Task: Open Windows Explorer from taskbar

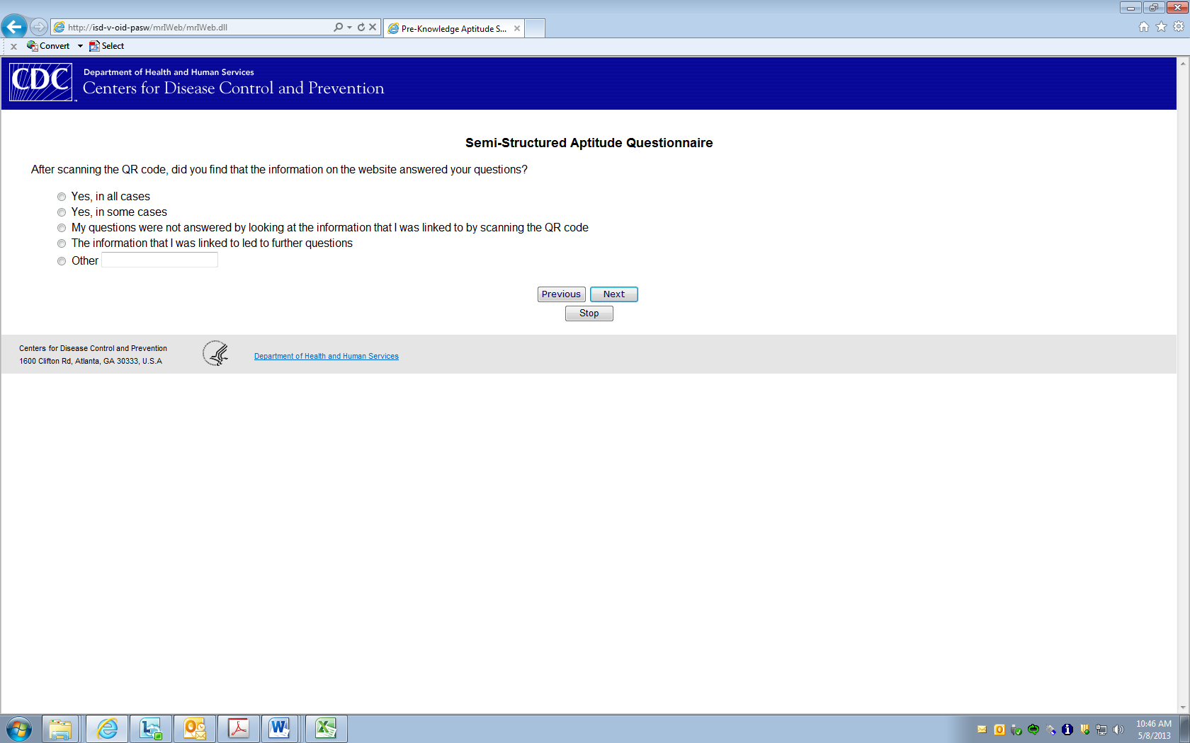Action: [x=60, y=729]
